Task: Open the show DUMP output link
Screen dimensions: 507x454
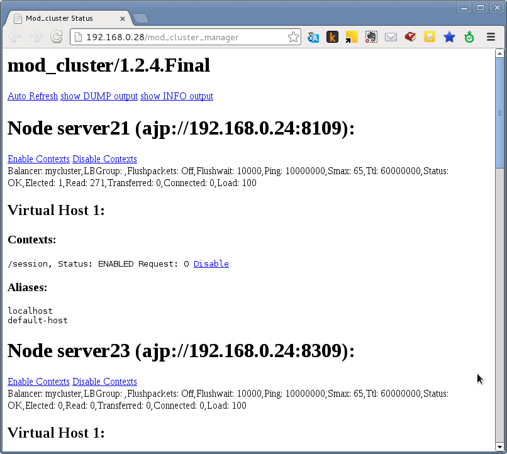Action: 99,96
